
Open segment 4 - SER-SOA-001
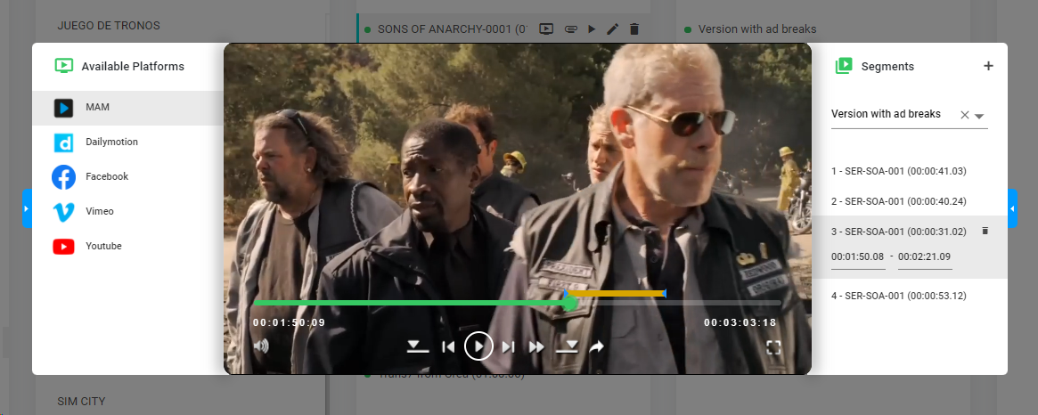(x=898, y=296)
